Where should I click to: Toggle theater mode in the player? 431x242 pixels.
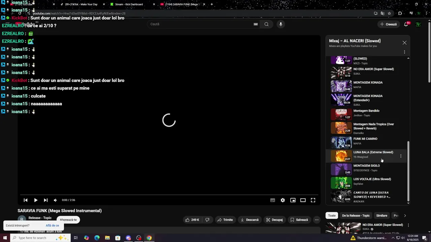303,200
